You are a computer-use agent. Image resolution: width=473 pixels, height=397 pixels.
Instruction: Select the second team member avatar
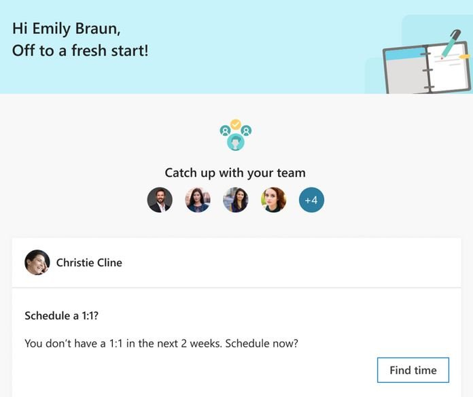[198, 200]
